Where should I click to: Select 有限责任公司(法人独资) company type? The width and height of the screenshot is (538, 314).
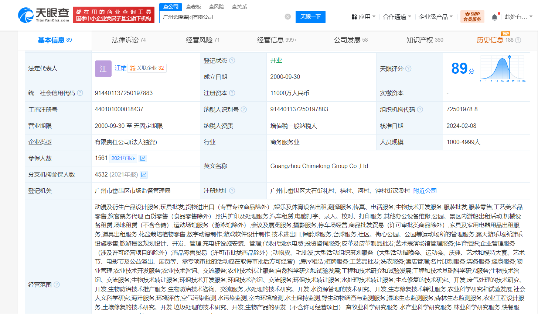tap(126, 142)
